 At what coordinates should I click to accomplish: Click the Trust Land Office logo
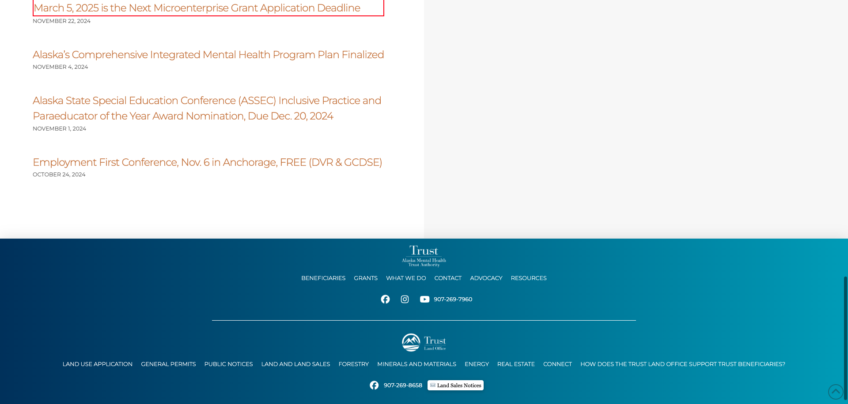424,342
